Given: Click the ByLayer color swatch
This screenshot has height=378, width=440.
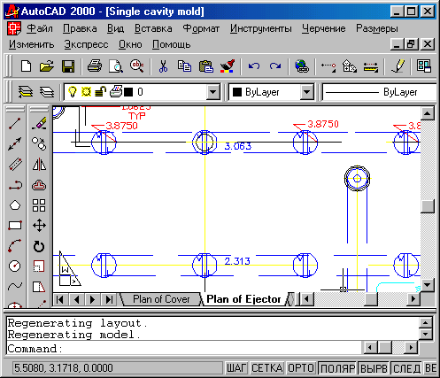Looking at the screenshot, I should pyautogui.click(x=237, y=92).
